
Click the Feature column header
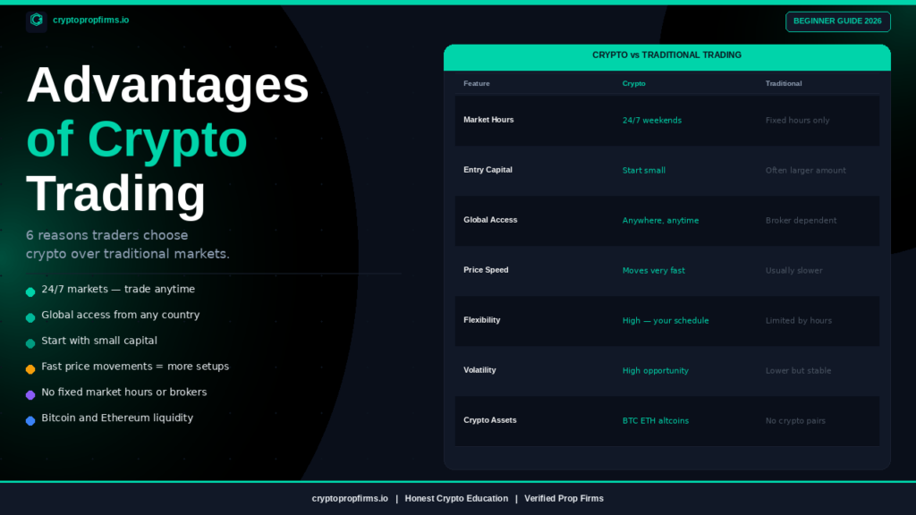(x=477, y=83)
